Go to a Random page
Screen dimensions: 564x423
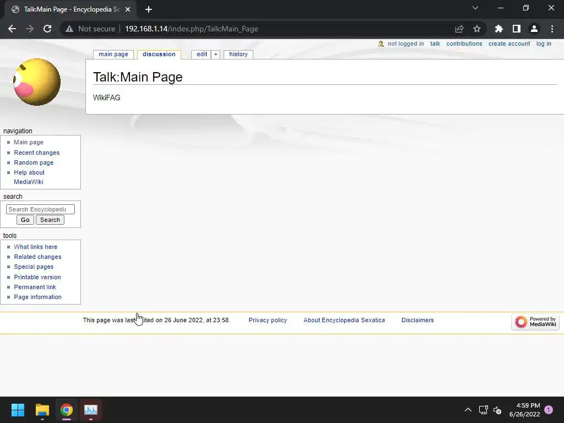pos(34,162)
